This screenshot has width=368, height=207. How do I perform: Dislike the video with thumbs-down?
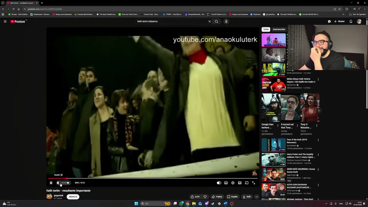205,197
